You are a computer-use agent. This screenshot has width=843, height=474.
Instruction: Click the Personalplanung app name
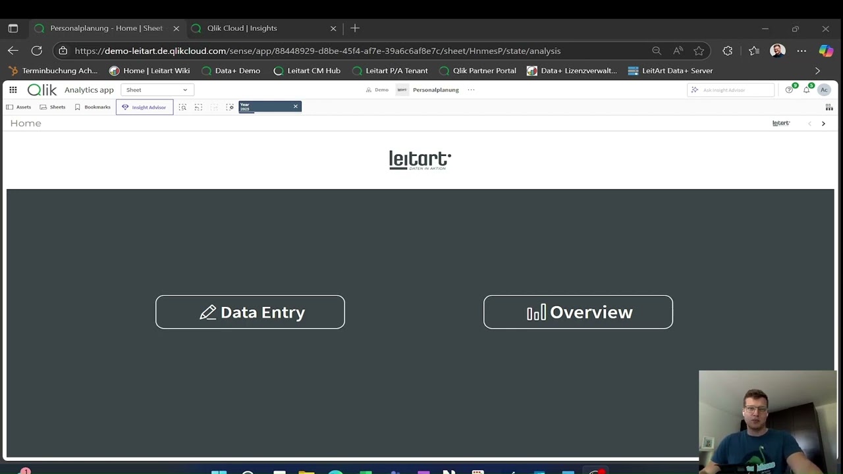[435, 90]
